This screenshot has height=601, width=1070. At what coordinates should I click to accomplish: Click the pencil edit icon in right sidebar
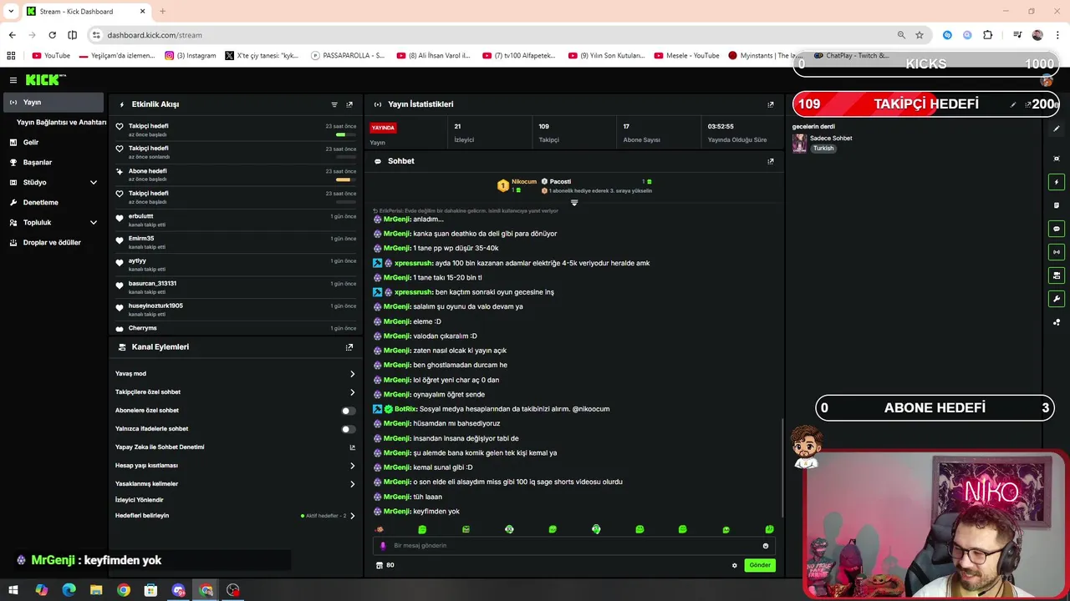(x=1057, y=129)
